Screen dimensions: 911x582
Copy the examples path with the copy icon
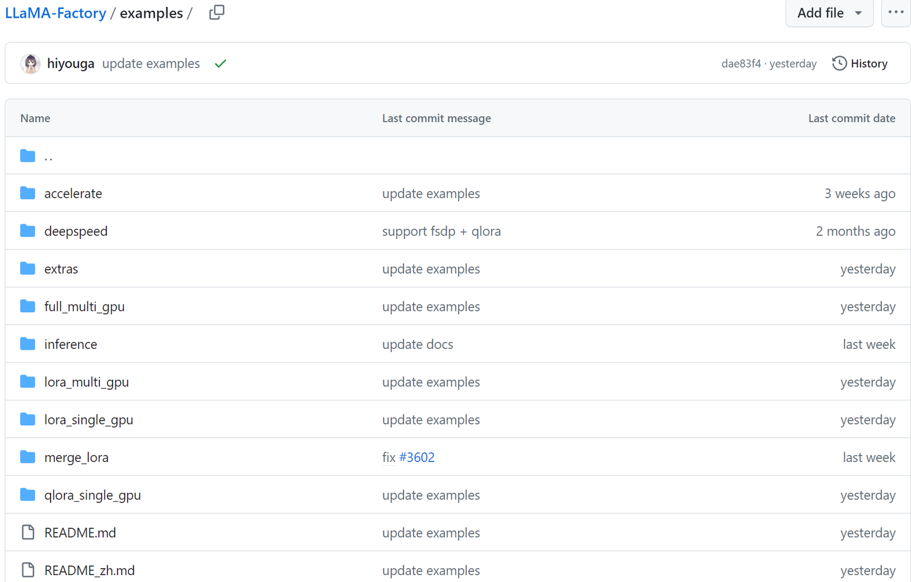[216, 13]
